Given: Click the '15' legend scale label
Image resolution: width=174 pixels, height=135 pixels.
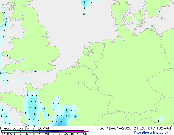Looking at the screenshot, I should pyautogui.click(x=41, y=134).
